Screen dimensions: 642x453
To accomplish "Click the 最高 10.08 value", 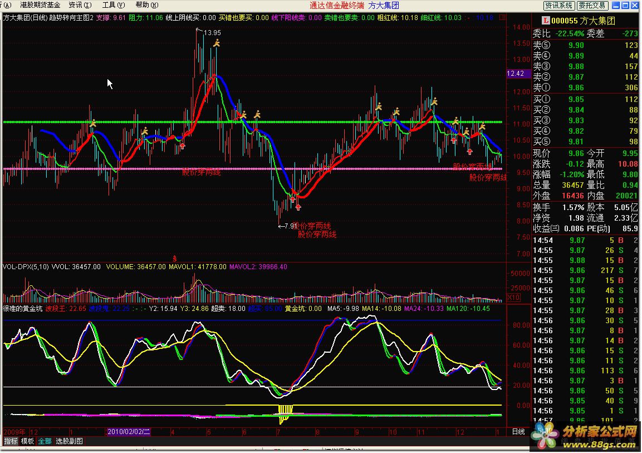I will point(628,164).
